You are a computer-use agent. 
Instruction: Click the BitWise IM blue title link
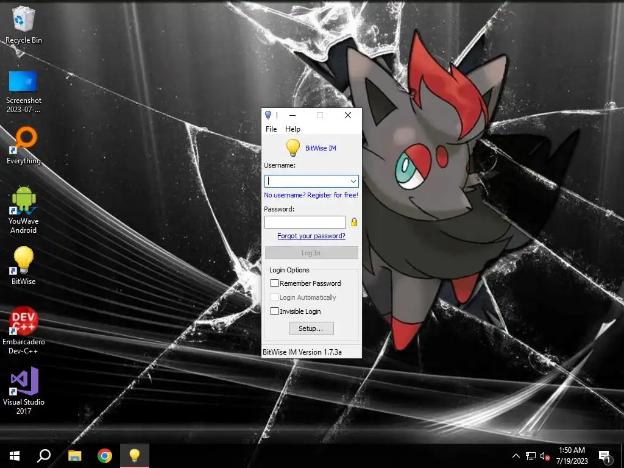click(321, 148)
